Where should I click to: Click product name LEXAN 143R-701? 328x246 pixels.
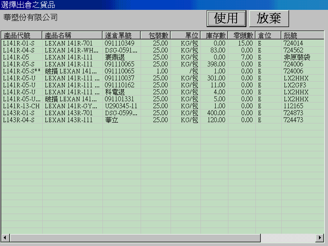[x=68, y=113]
